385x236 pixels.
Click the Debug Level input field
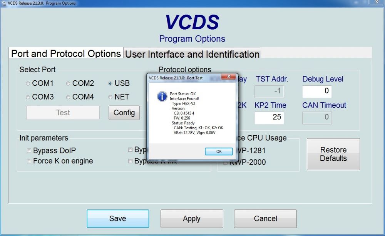[317, 91]
